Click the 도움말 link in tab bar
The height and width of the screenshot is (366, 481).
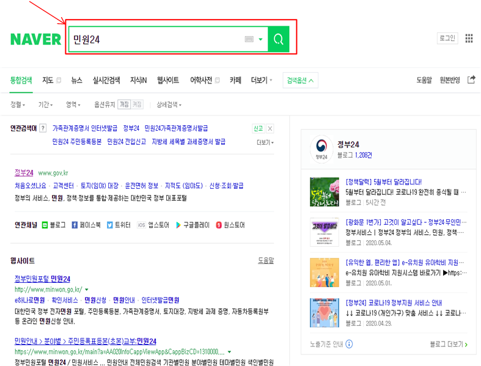click(424, 80)
